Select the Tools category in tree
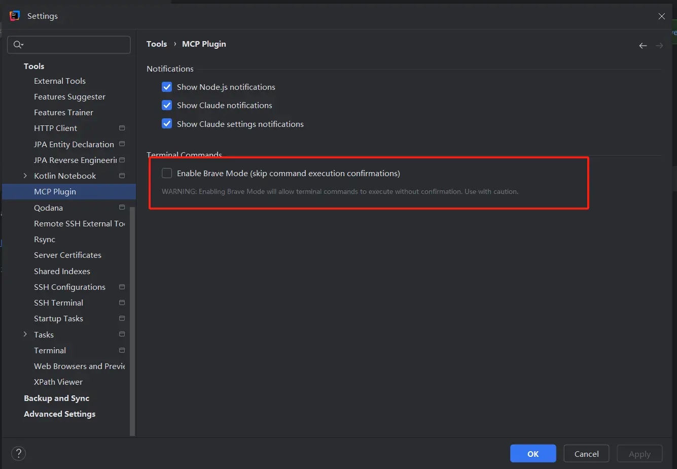This screenshot has width=677, height=469. [34, 66]
